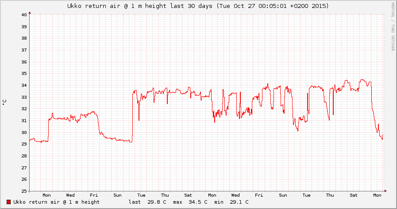Click the last value "29.8 C"
The width and height of the screenshot is (397, 209).
(157, 202)
